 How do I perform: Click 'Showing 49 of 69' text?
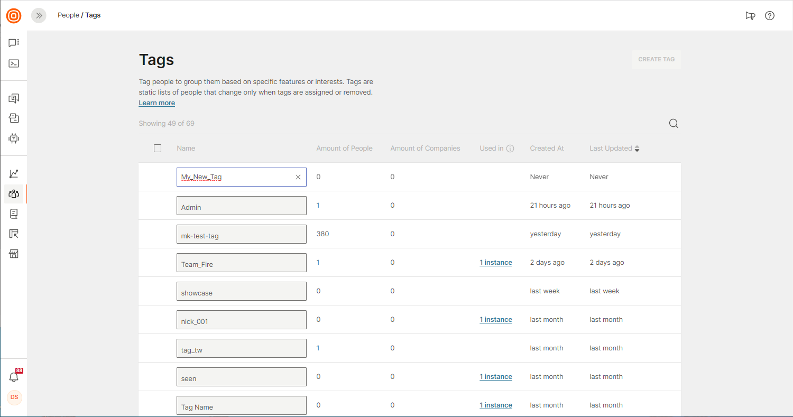point(167,124)
